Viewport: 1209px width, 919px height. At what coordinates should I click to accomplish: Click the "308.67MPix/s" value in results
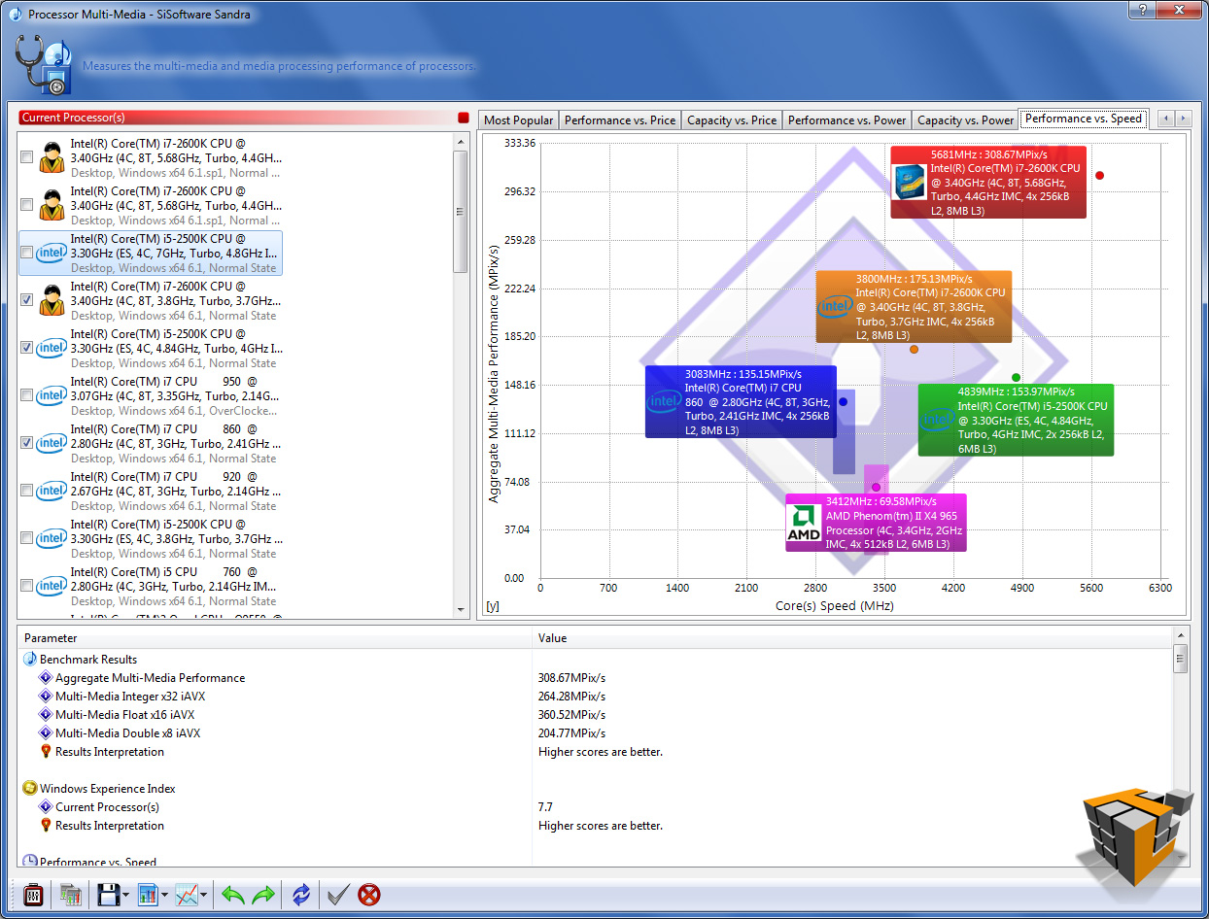(571, 678)
